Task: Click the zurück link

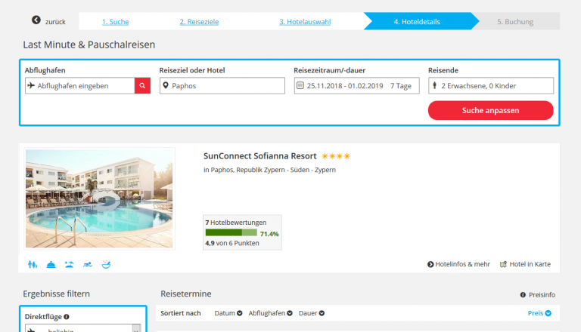Action: (x=55, y=22)
